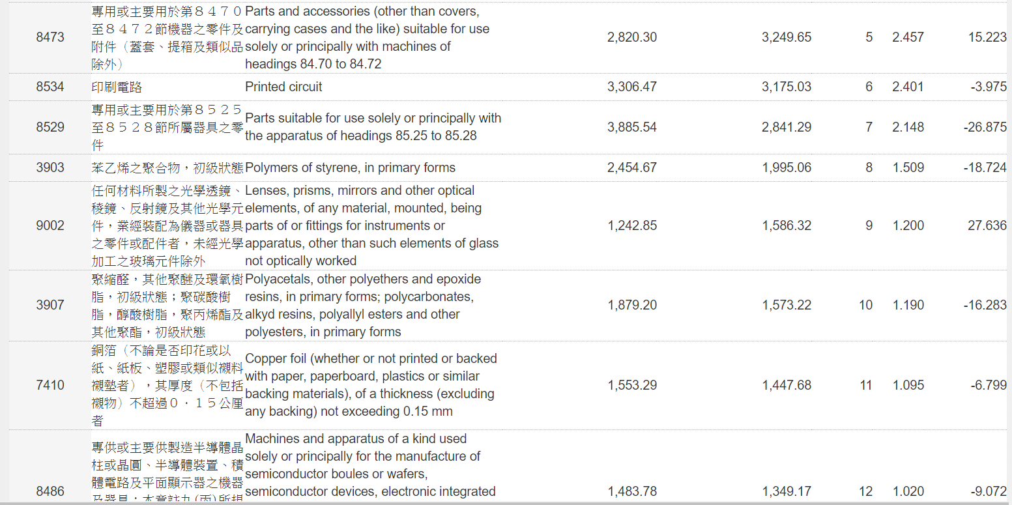
Task: Select value 3,306.47 in Printed circuit row
Action: pyautogui.click(x=632, y=87)
